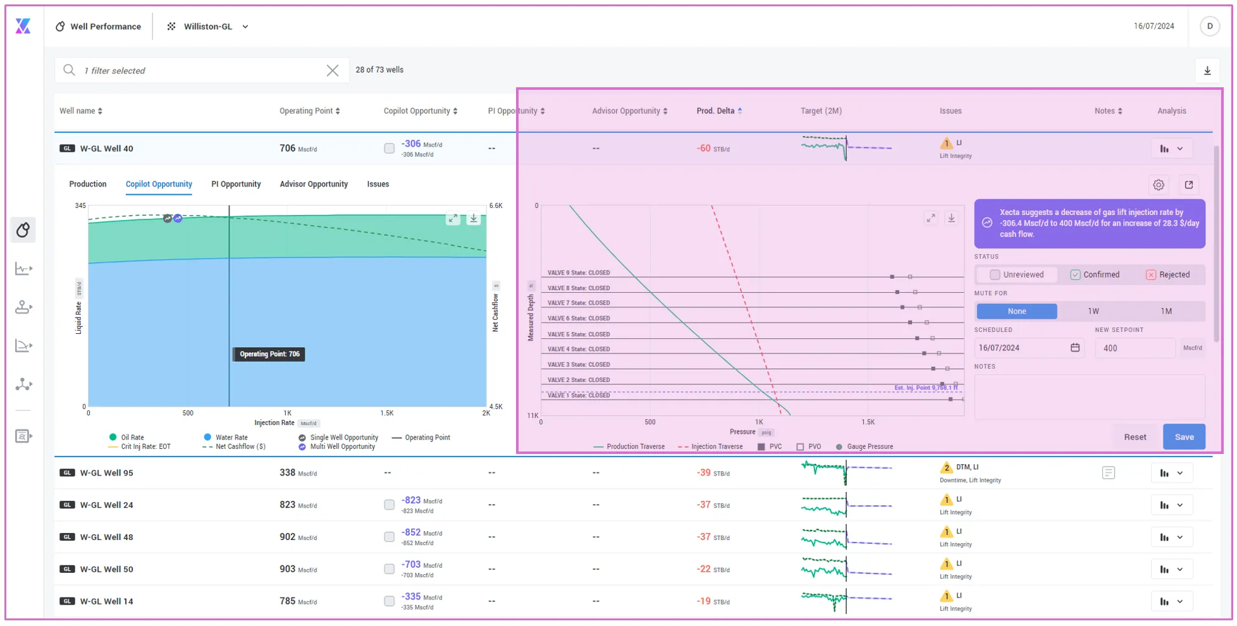Click the network nodes sidebar icon

23,384
